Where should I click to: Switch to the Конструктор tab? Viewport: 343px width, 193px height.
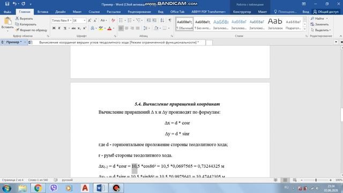pyautogui.click(x=242, y=12)
